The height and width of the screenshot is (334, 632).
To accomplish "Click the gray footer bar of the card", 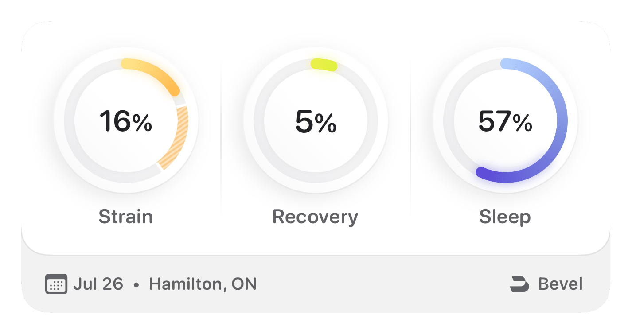I will (316, 284).
